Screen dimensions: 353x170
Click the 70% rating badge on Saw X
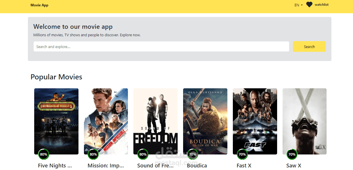tap(292, 154)
